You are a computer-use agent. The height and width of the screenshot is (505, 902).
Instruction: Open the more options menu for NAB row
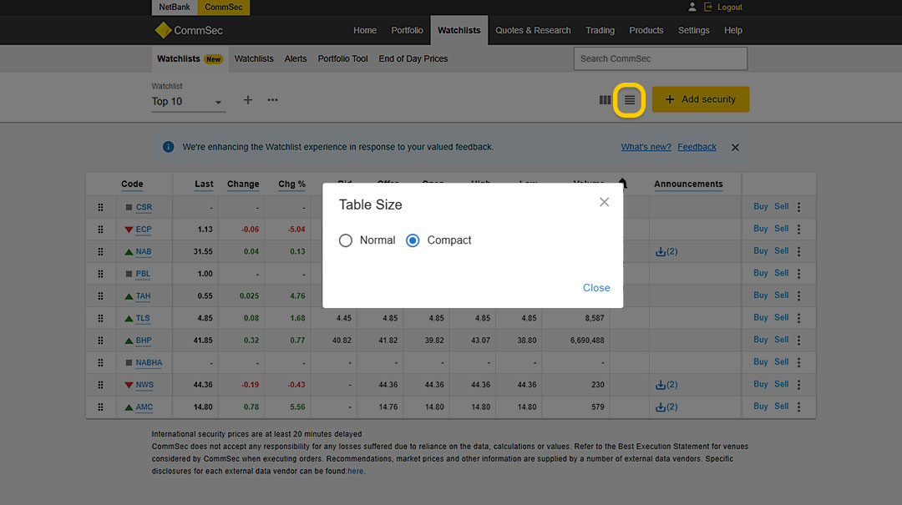799,251
